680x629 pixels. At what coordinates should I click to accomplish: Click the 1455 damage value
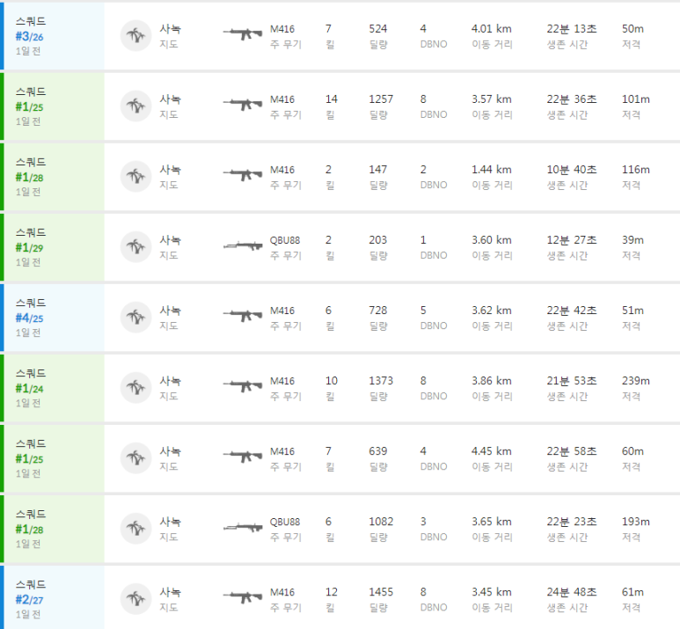[x=381, y=592]
